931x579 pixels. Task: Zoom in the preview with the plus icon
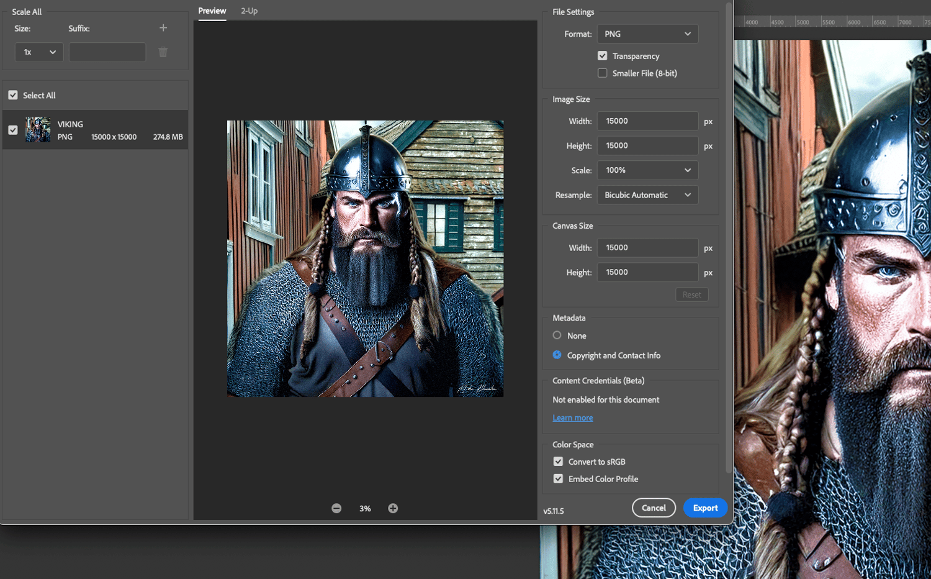(393, 508)
